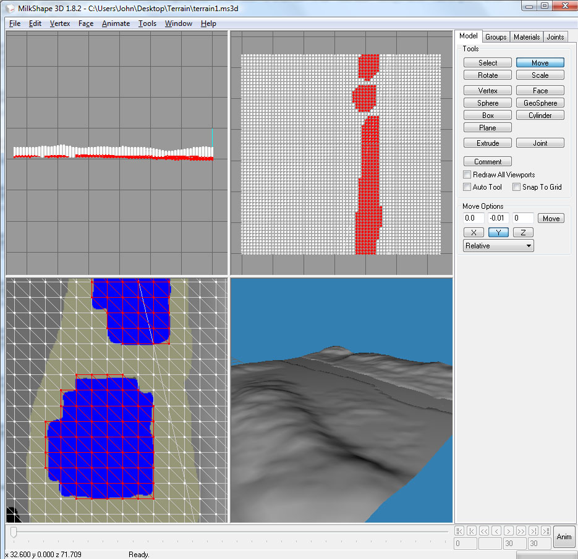Image resolution: width=578 pixels, height=559 pixels.
Task: Choose the Vertex tool button
Action: pos(488,91)
